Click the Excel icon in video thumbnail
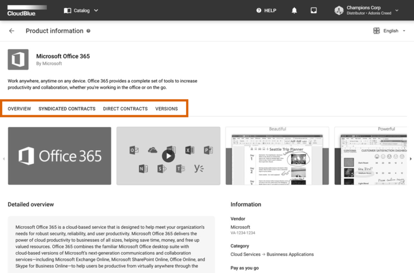The height and width of the screenshot is (273, 414). tap(190, 150)
